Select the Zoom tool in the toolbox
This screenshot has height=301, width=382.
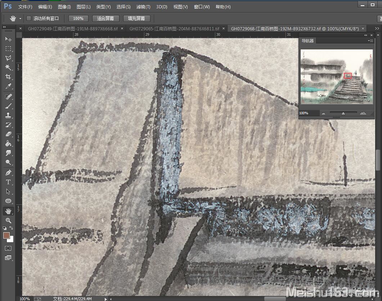click(8, 221)
